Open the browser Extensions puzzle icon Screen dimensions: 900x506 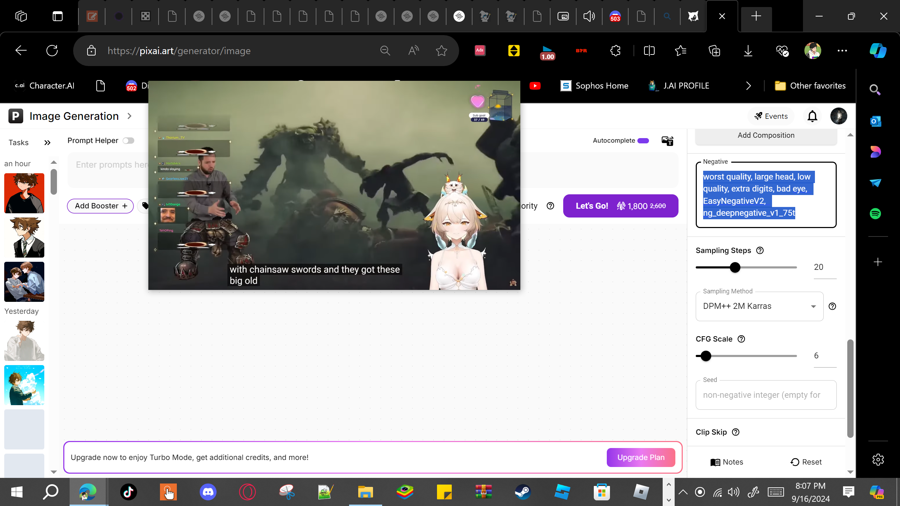(615, 51)
